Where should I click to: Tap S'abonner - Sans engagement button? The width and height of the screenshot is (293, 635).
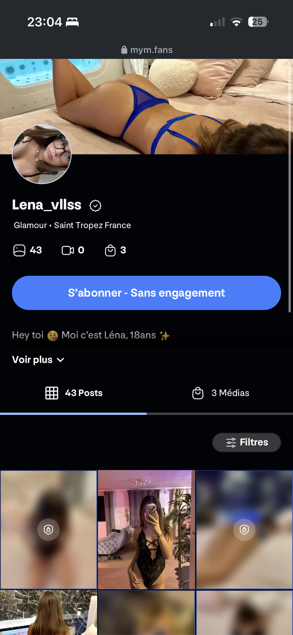(146, 293)
